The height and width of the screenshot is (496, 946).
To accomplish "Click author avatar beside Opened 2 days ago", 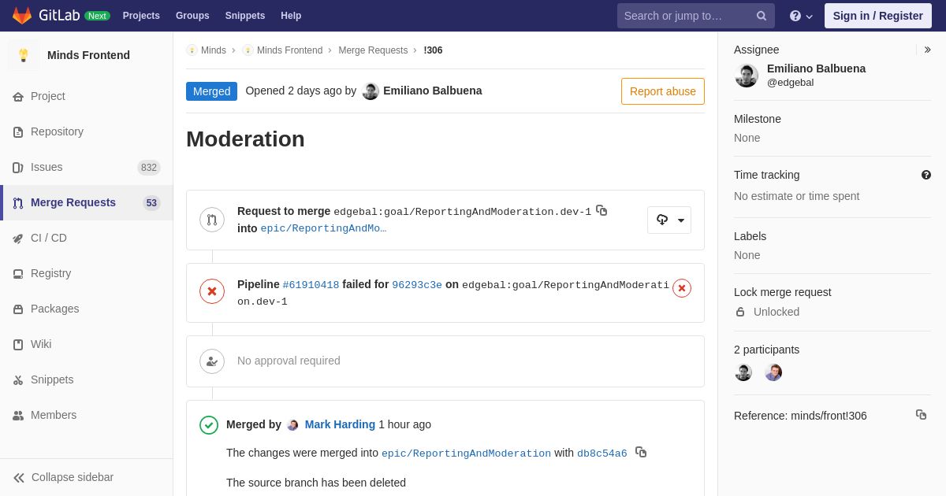I will 371,91.
